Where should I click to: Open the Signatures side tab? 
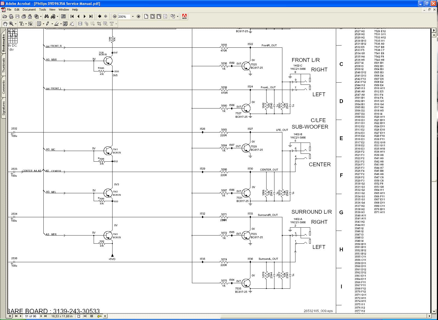[x=4, y=108]
